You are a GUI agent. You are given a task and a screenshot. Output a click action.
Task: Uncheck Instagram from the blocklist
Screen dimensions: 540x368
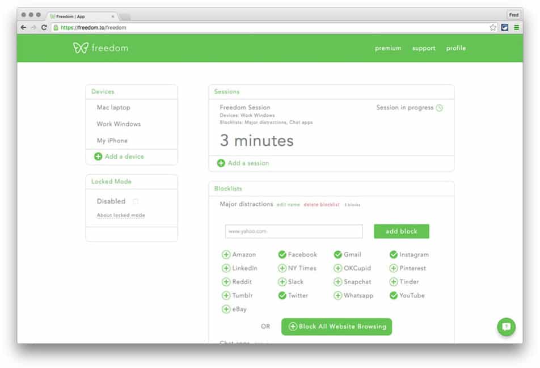point(394,255)
